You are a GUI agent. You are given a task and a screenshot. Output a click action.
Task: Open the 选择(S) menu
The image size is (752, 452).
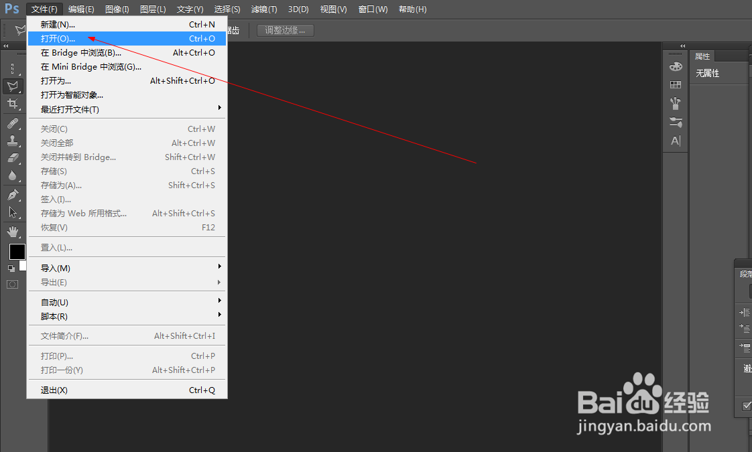227,9
